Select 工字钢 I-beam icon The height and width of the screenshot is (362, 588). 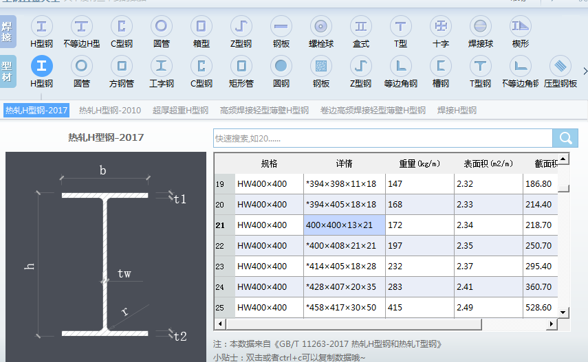pos(161,67)
